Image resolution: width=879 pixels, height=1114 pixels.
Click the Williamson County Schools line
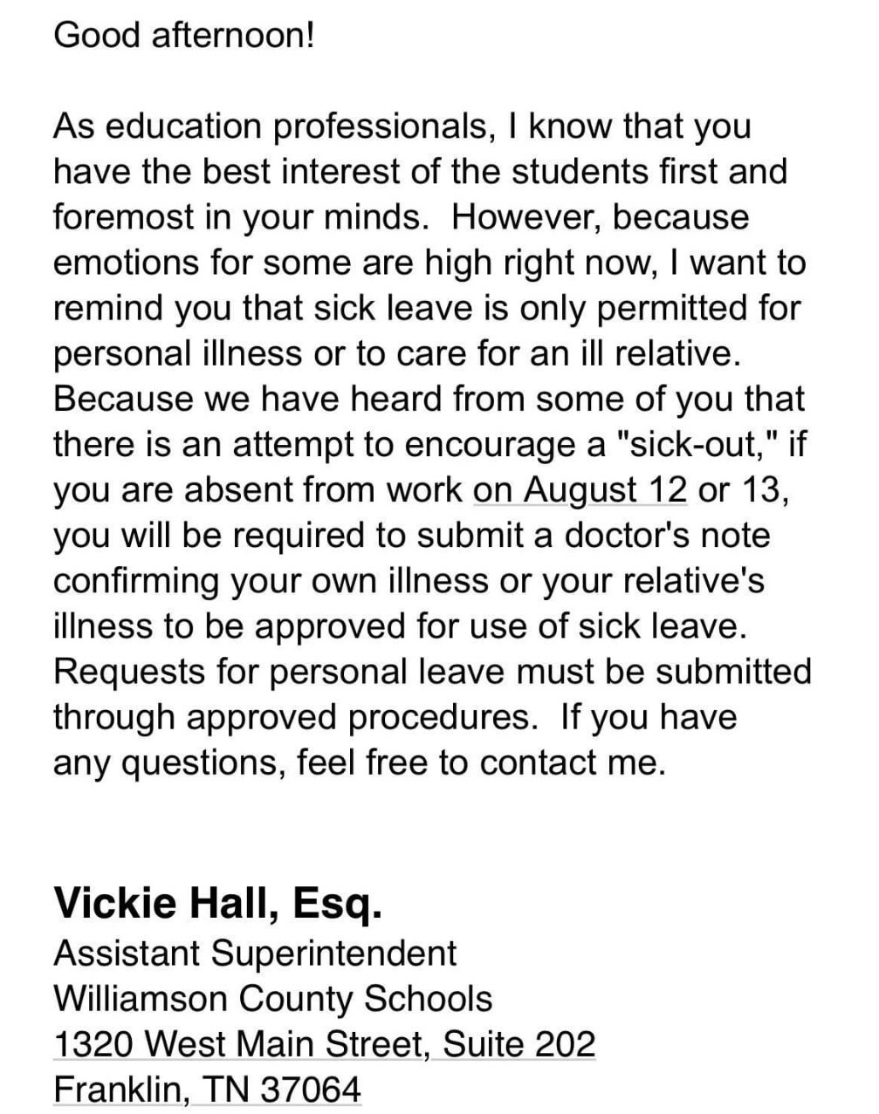tap(272, 998)
